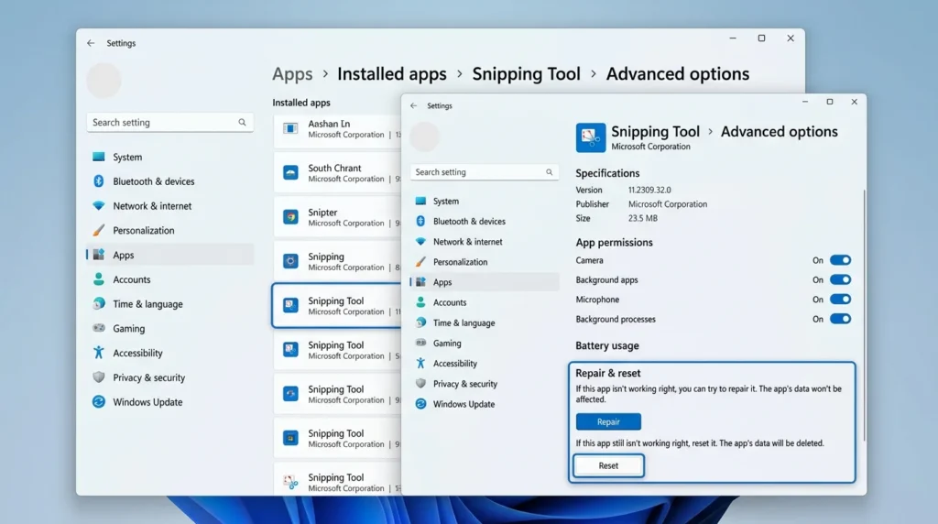Click System icon in front Settings window
Image resolution: width=938 pixels, height=524 pixels.
click(420, 201)
